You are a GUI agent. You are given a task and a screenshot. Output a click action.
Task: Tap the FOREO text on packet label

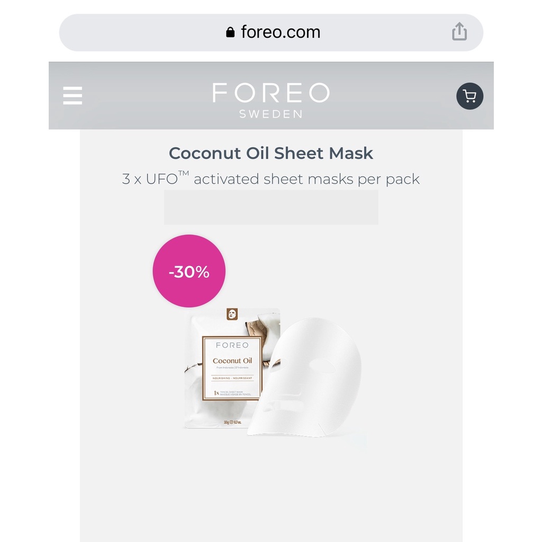[232, 345]
